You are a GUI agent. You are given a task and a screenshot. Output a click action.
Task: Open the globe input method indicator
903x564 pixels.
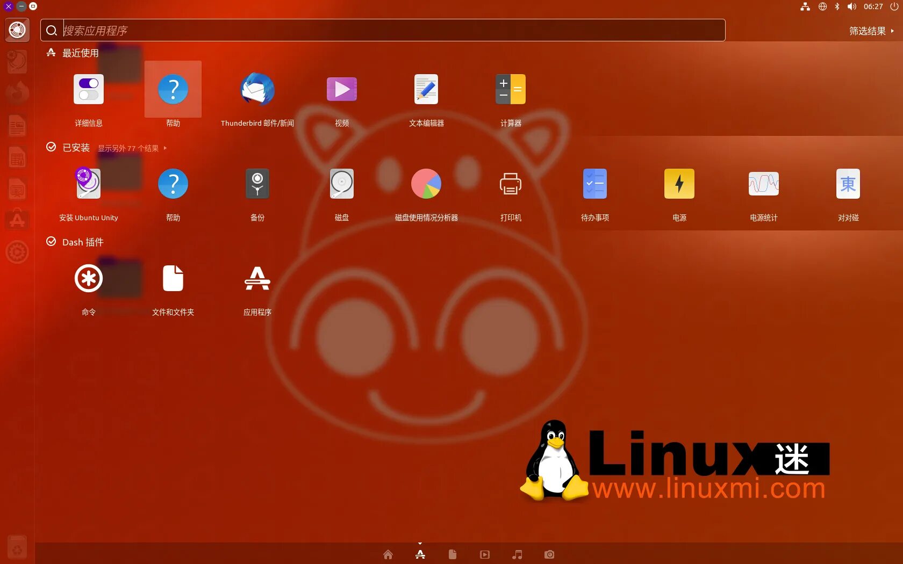822,6
